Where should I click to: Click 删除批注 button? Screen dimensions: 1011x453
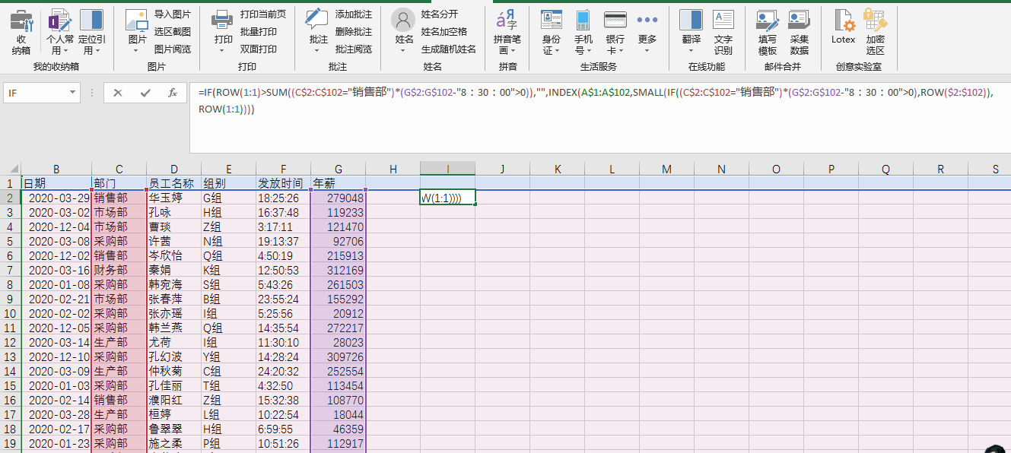[x=354, y=32]
